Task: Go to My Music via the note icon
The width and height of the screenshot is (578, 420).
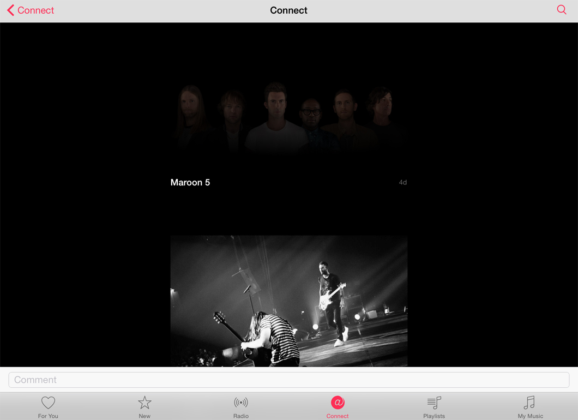Action: coord(529,403)
